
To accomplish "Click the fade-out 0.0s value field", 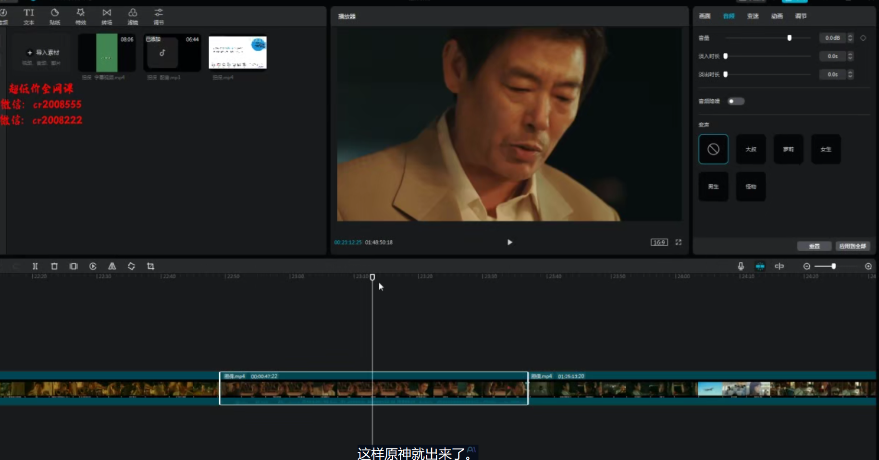I will (x=832, y=74).
